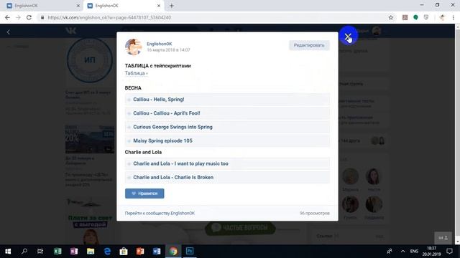Click the green round extension icon

coord(415,17)
